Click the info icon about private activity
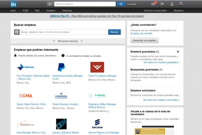The width and height of the screenshot is (202, 135). tap(63, 56)
